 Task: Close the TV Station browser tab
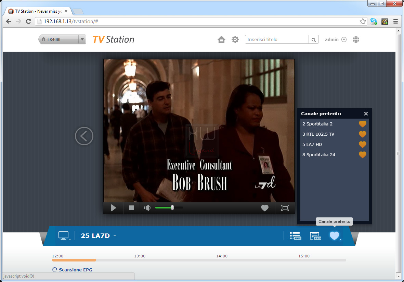[66, 11]
